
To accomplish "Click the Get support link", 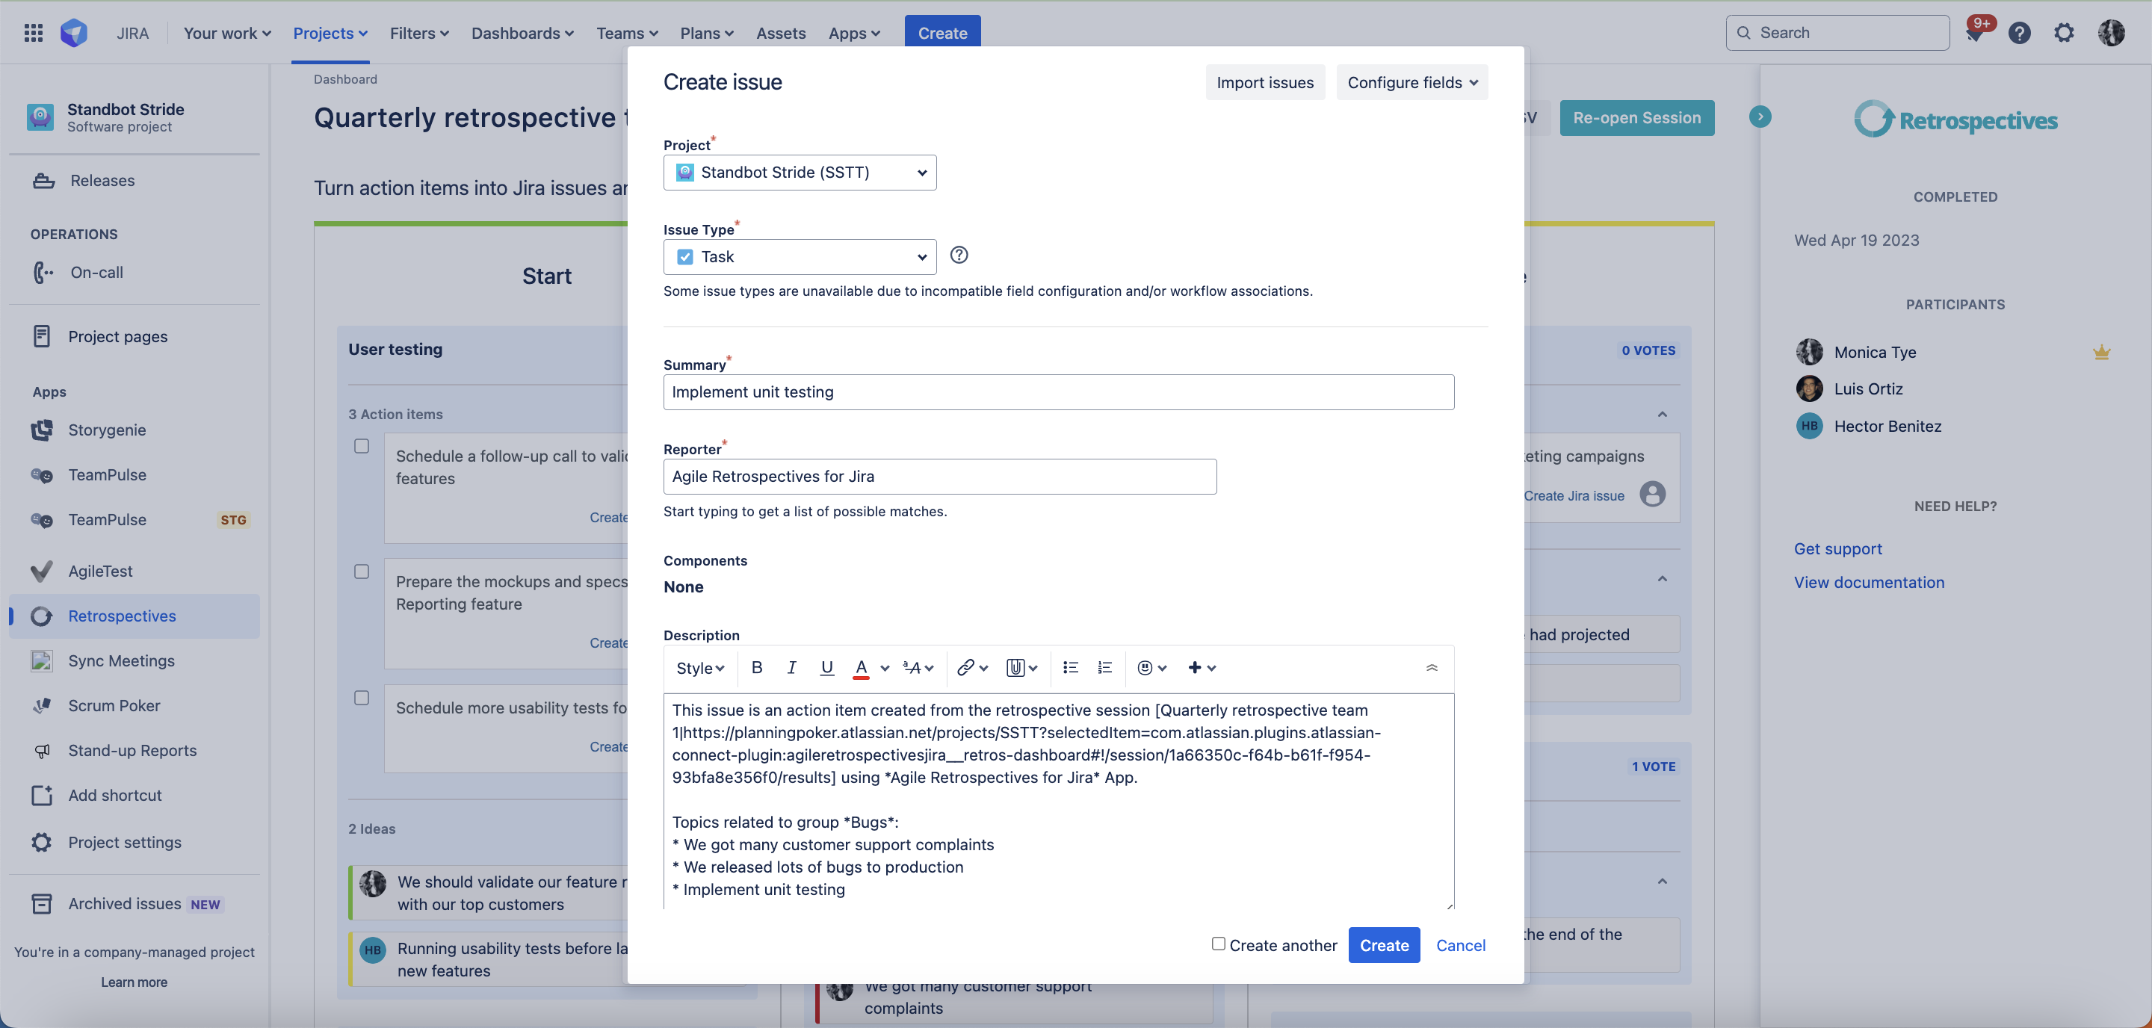I will [x=1838, y=548].
